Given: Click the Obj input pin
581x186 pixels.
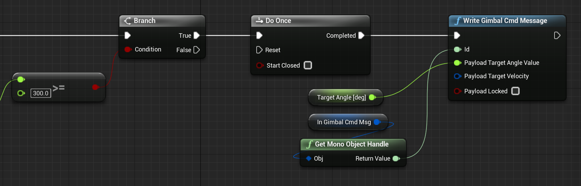Looking at the screenshot, I should 309,159.
